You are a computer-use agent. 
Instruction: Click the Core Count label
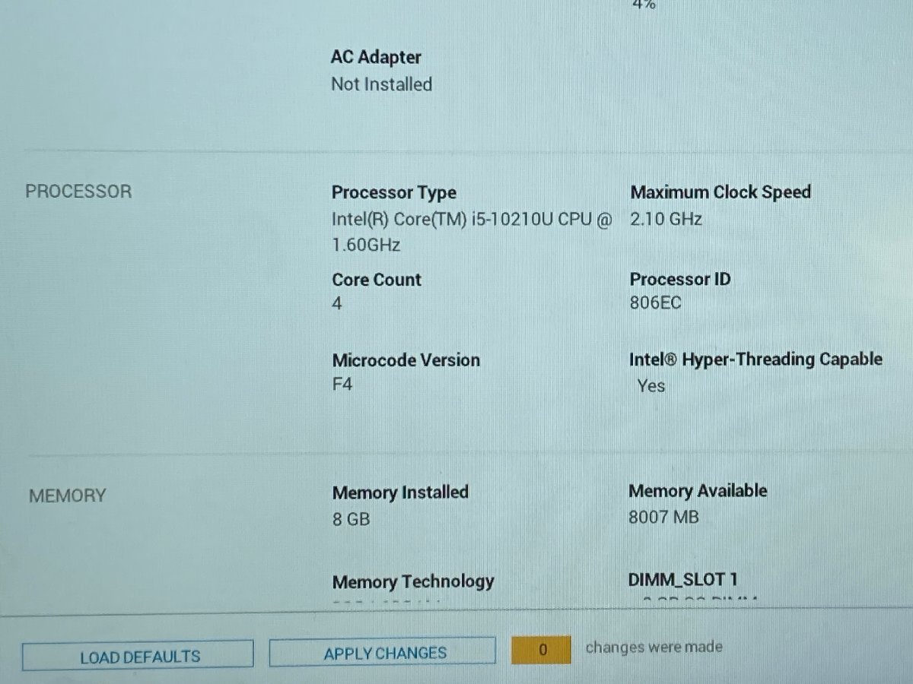pyautogui.click(x=377, y=280)
